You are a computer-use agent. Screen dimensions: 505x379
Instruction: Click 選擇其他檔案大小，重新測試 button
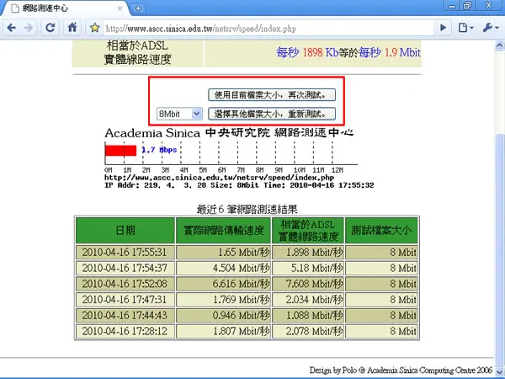[272, 114]
